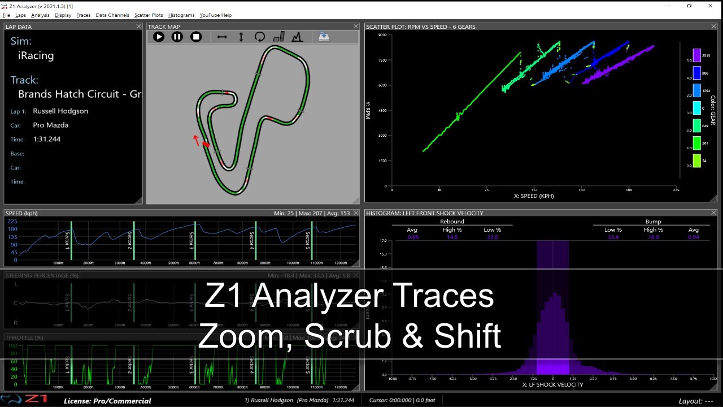The image size is (723, 407).
Task: Click the Sector 1 marker in the throttle trace
Action: click(x=71, y=364)
